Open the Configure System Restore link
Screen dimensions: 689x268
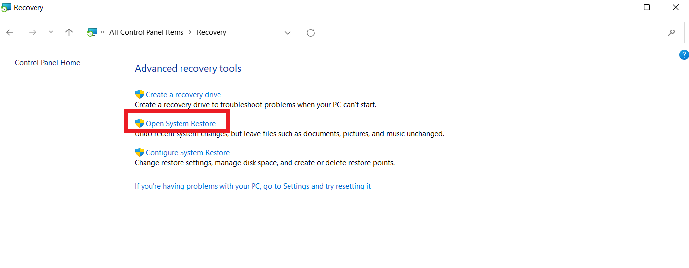click(x=187, y=153)
